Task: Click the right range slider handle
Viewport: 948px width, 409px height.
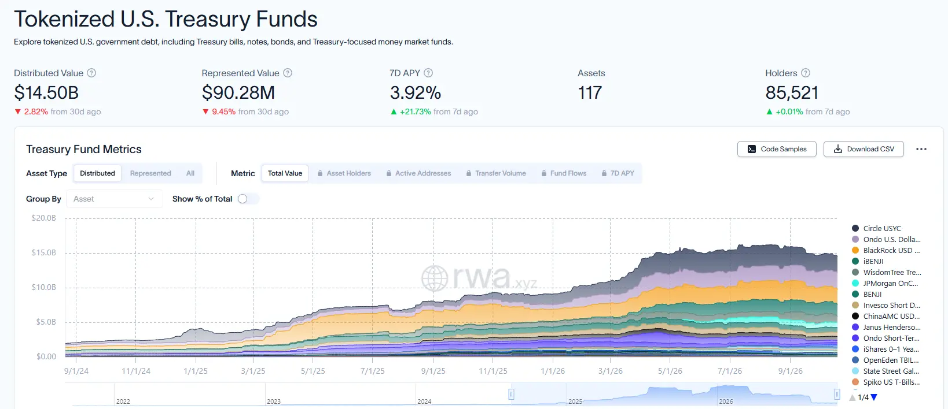Action: pos(837,394)
